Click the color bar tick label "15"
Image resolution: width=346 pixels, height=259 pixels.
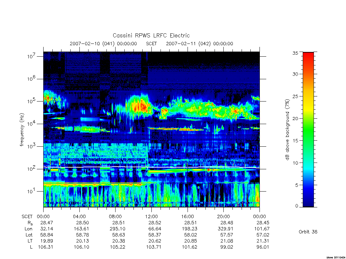point(295,141)
